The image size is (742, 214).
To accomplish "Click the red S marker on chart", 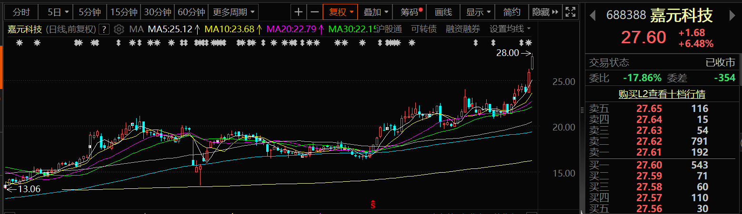I will coord(374,205).
